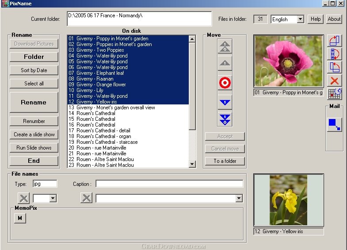The image size is (347, 250).
Task: Move selection to bottom with double blue arrow
Action: (x=225, y=119)
